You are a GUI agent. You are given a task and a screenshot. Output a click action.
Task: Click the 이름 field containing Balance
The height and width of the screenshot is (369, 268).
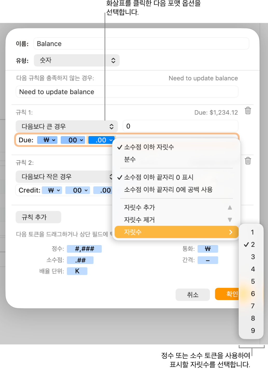coord(141,44)
